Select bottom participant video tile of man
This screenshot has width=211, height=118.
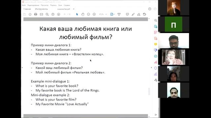pyautogui.click(x=174, y=90)
